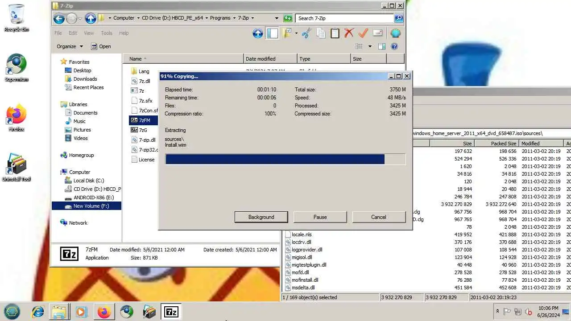Screen dimensions: 571x321
Task: Toggle the navigation pane toolbar icon
Action: [272, 33]
